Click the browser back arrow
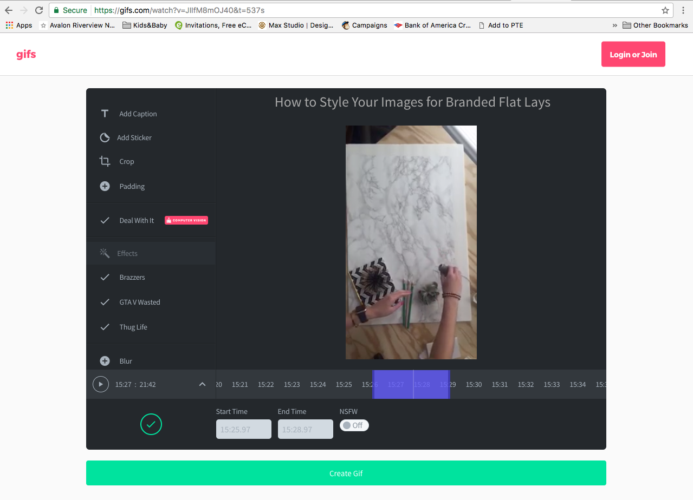 click(x=9, y=10)
